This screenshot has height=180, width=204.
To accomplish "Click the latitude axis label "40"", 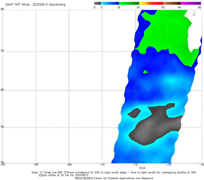I will (x=2, y=9).
